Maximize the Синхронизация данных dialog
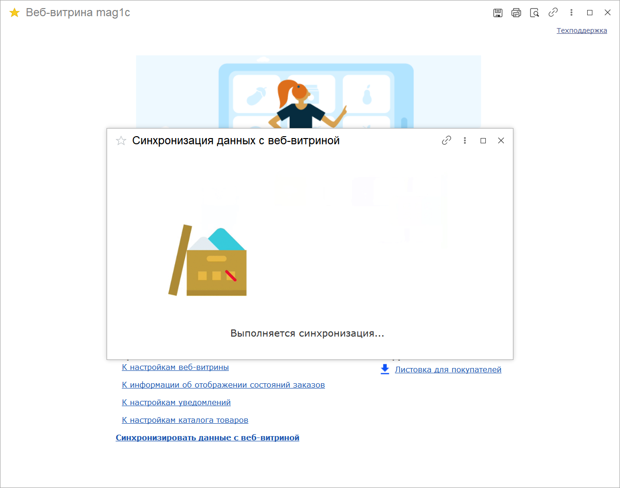Screen dimensions: 620x488 [483, 140]
